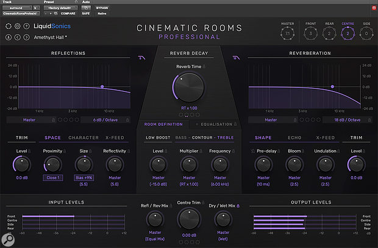Open the Reflections X-FEED tab
The image size is (378, 248).
click(115, 138)
